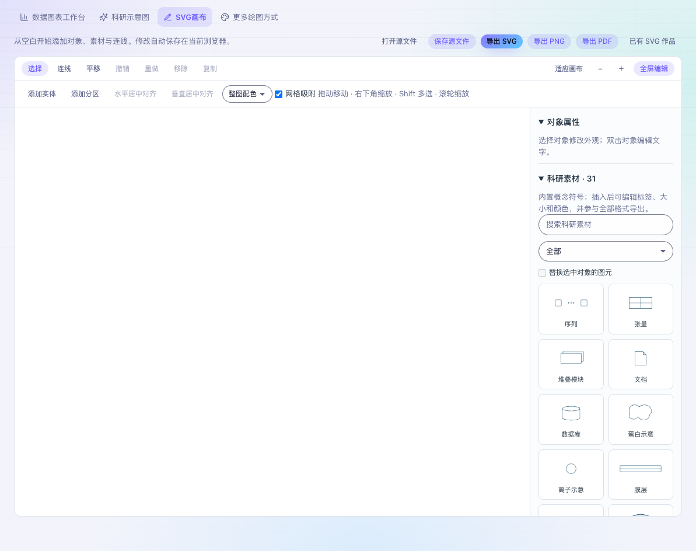
Task: Zoom out with the minus button
Action: click(x=600, y=69)
